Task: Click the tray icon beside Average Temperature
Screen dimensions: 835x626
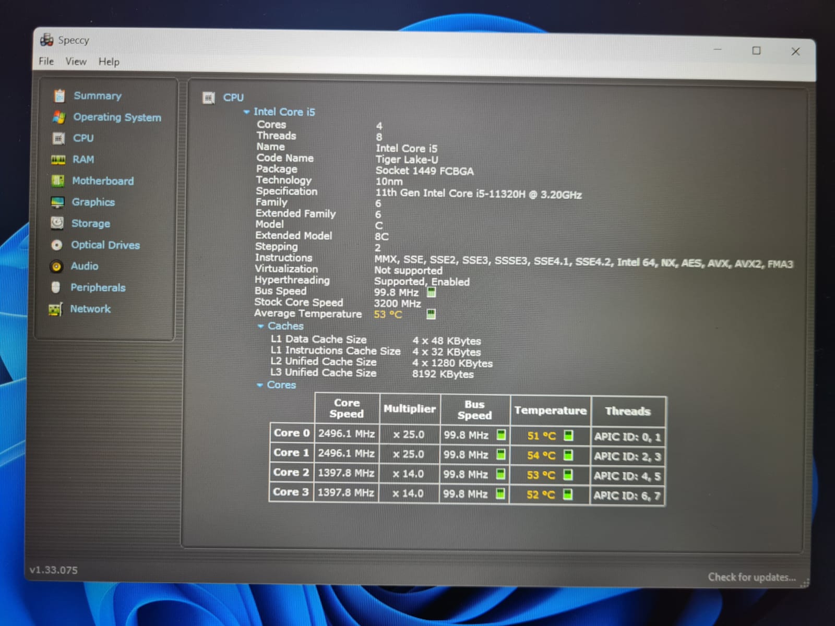Action: pos(431,314)
